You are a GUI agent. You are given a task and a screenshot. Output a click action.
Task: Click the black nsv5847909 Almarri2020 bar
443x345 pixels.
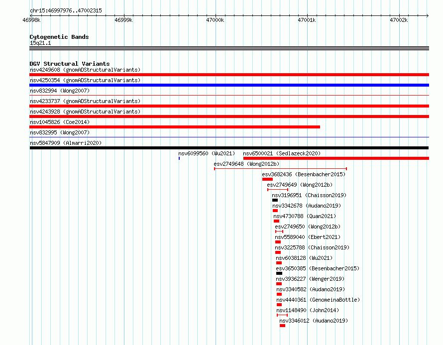229,148
